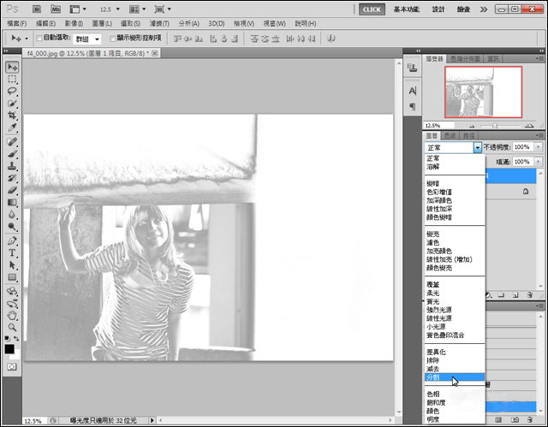The width and height of the screenshot is (548, 427).
Task: Open the Paragraph panel icon
Action: tap(413, 106)
